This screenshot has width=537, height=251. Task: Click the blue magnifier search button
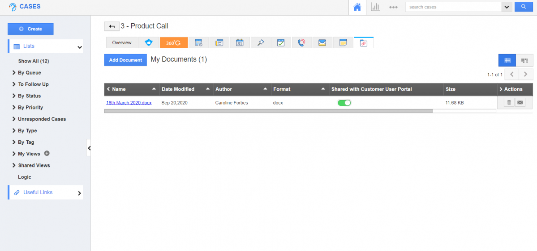pyautogui.click(x=523, y=7)
